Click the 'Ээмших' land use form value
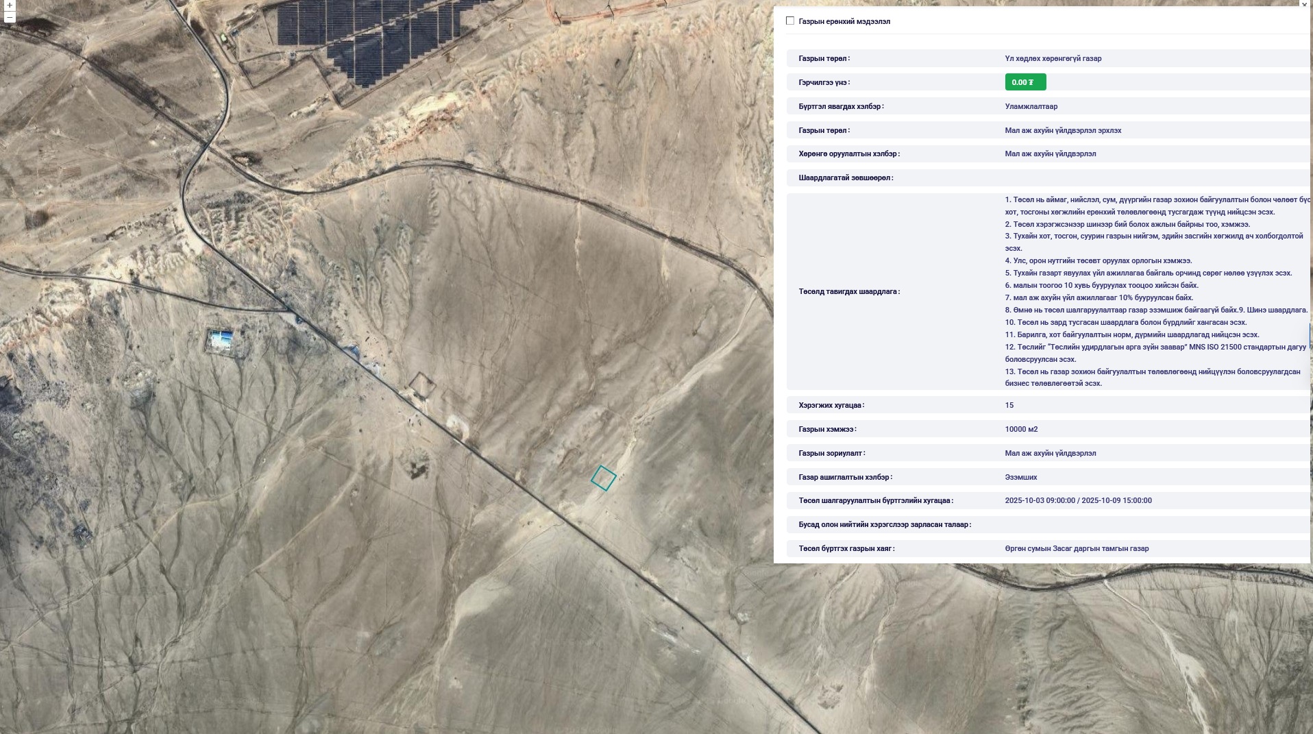Viewport: 1313px width, 734px height. (x=1020, y=477)
